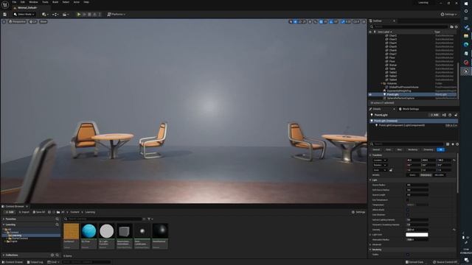Open Outliner settings gear
Image resolution: width=472 pixels, height=265 pixels.
coord(457,26)
